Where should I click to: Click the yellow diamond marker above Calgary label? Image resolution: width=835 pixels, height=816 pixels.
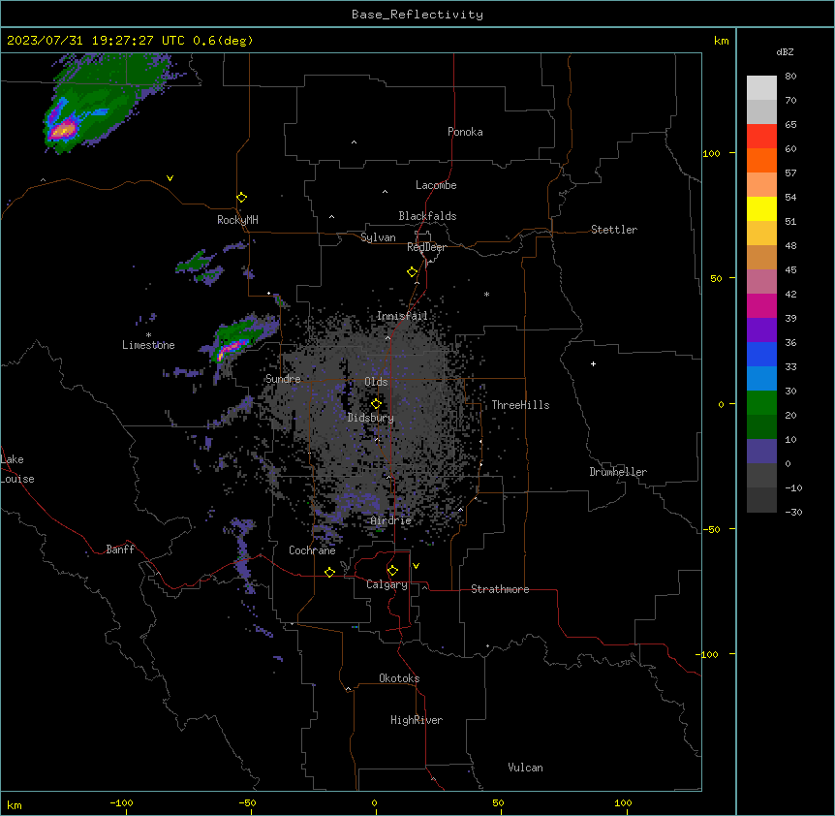click(x=393, y=571)
